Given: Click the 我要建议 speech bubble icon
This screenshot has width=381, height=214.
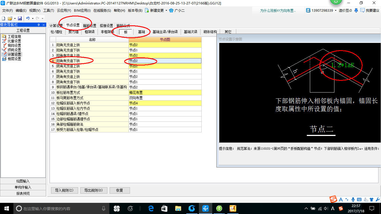Looking at the screenshot, I should [363, 10].
